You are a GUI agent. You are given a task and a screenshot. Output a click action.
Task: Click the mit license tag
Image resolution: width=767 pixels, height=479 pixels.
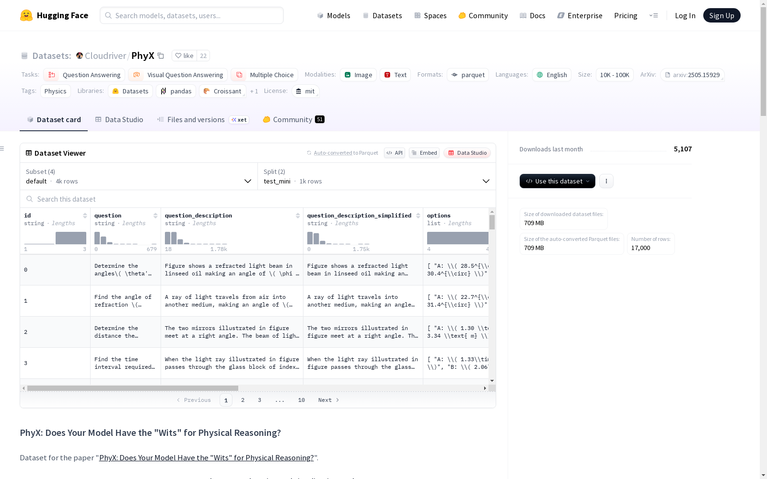coord(305,91)
